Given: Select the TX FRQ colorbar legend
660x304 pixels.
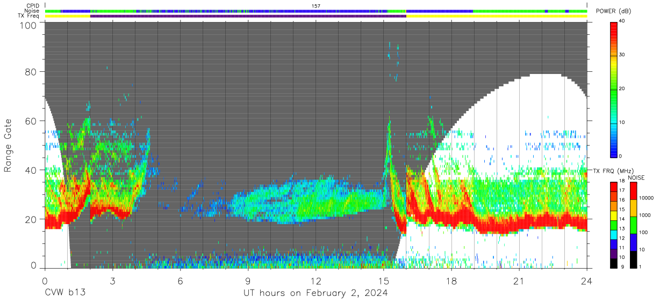Looking at the screenshot, I should coord(613,225).
